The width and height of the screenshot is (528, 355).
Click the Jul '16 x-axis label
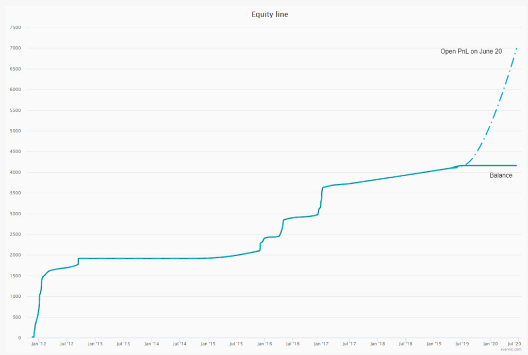pyautogui.click(x=293, y=344)
